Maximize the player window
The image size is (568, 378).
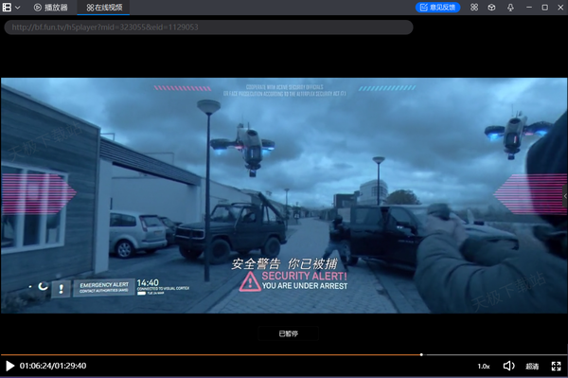click(545, 8)
